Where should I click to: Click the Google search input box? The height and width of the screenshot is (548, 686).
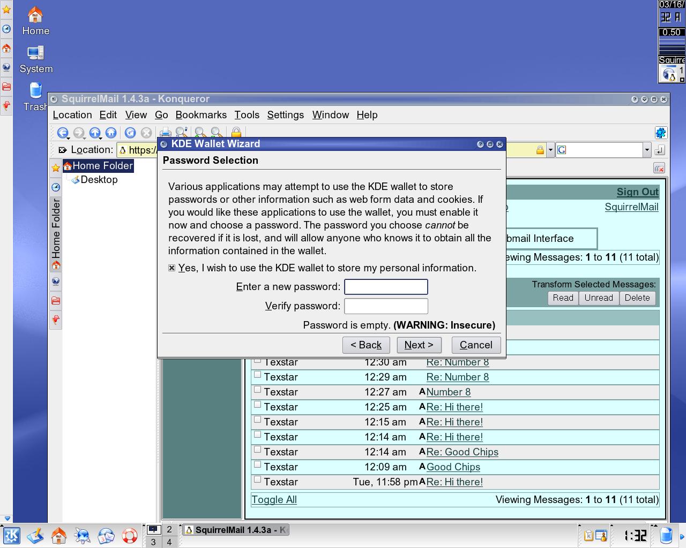(x=605, y=150)
